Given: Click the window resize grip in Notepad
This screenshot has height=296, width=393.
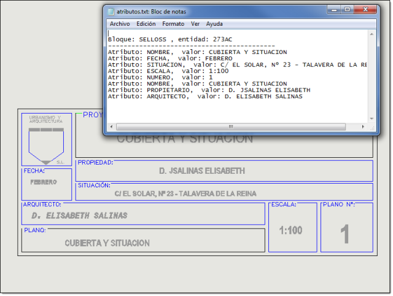Looking at the screenshot, I should [372, 127].
